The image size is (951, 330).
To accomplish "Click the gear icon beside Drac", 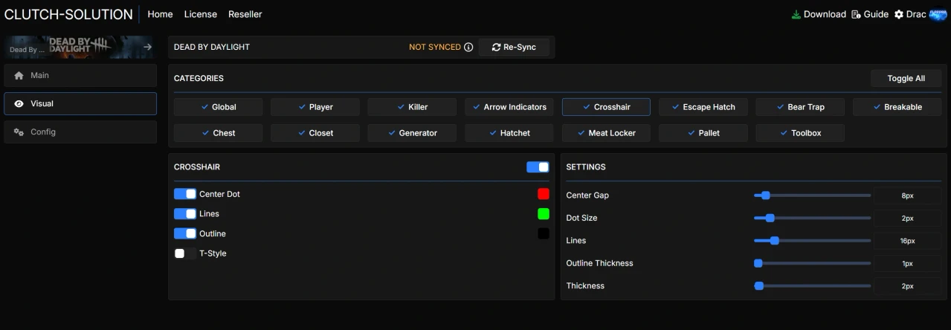I will pos(899,14).
